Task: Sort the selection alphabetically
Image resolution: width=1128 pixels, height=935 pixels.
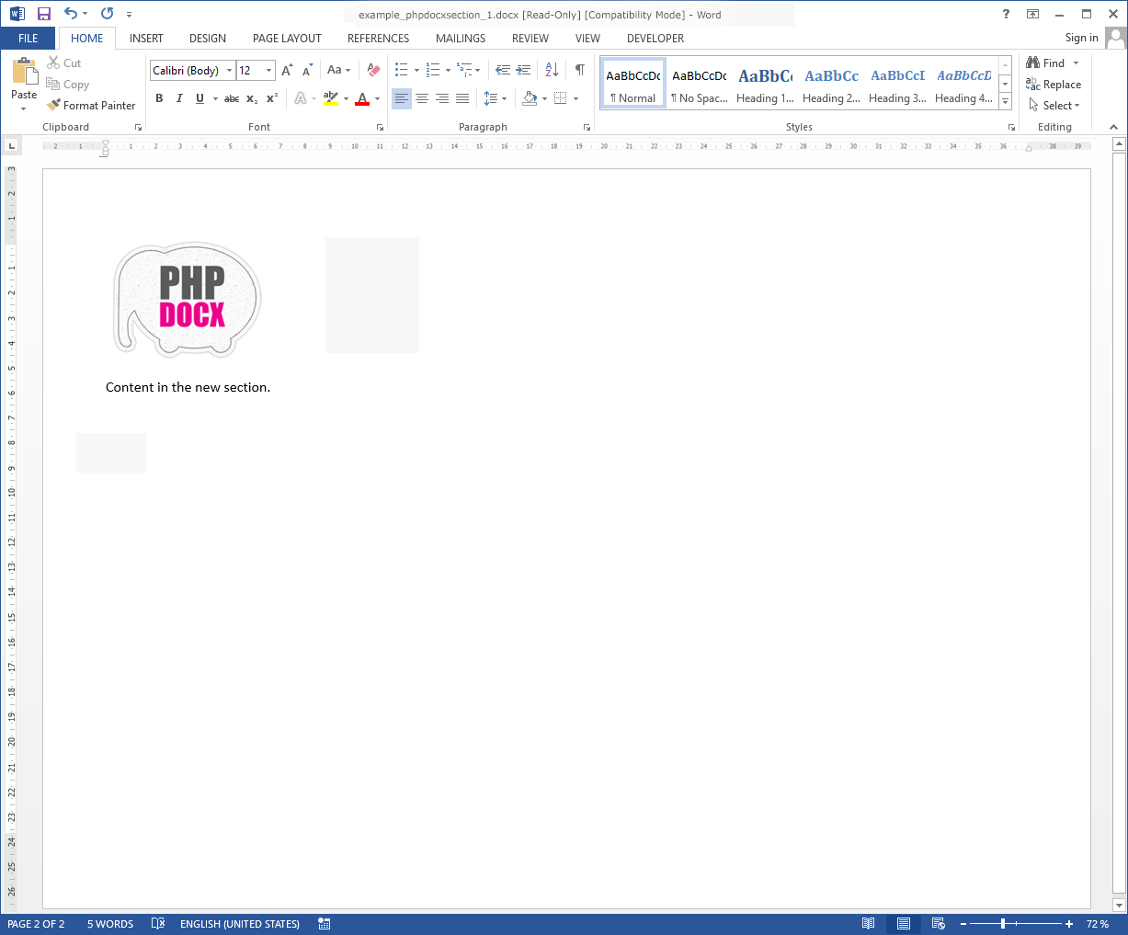Action: (552, 71)
